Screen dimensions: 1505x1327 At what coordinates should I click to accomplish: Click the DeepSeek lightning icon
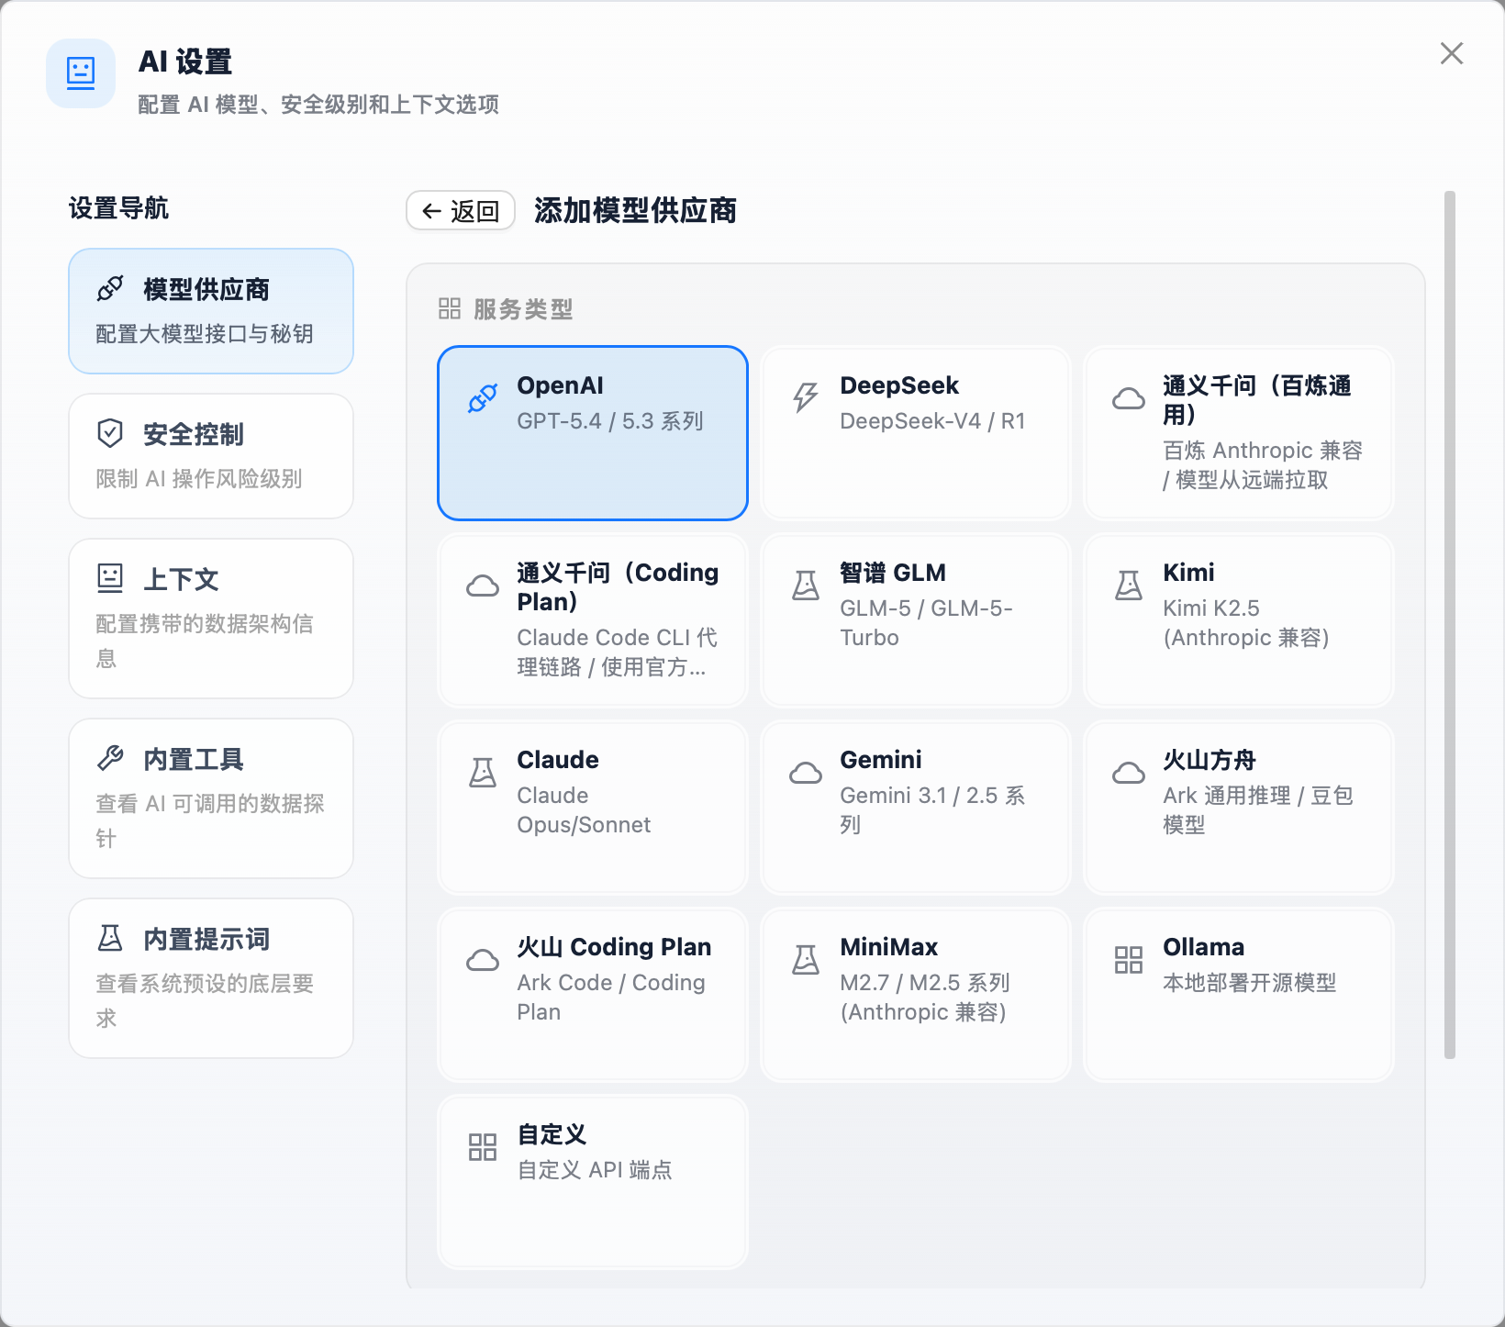pyautogui.click(x=806, y=398)
